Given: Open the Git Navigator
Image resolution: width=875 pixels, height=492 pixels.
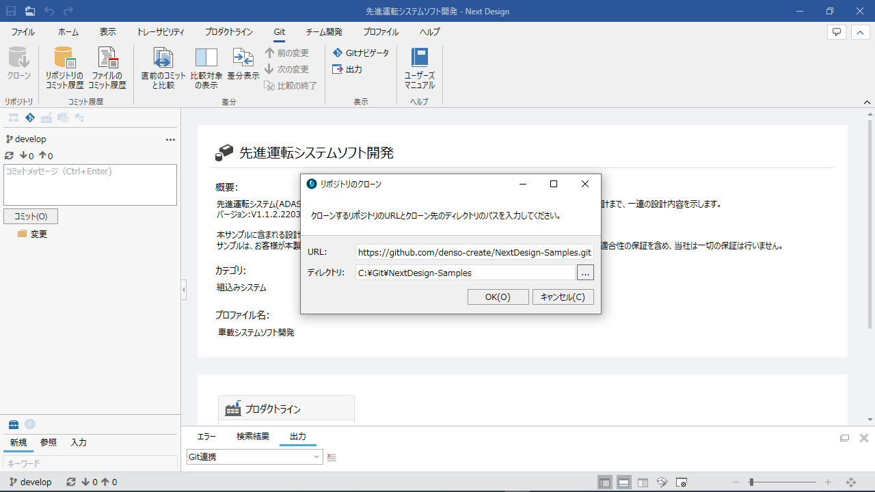Looking at the screenshot, I should click(361, 53).
